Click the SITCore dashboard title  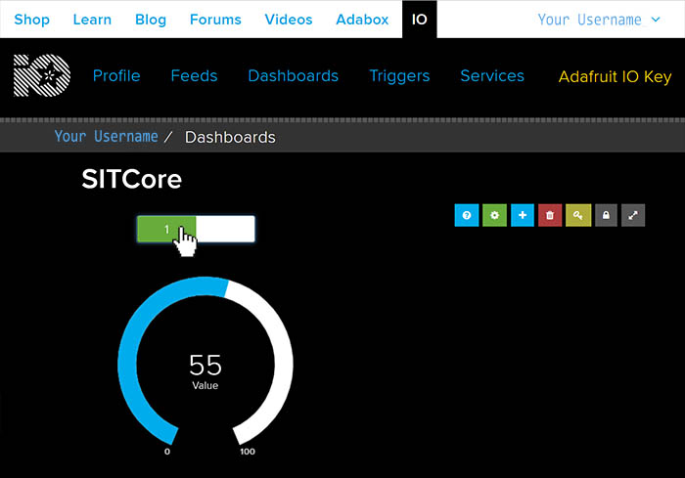pyautogui.click(x=131, y=179)
